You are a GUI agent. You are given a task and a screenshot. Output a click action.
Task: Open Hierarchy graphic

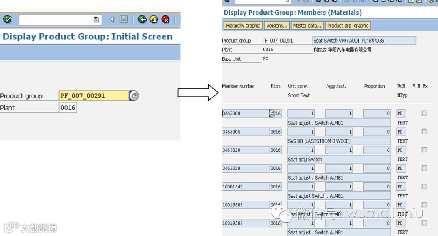pyautogui.click(x=243, y=26)
